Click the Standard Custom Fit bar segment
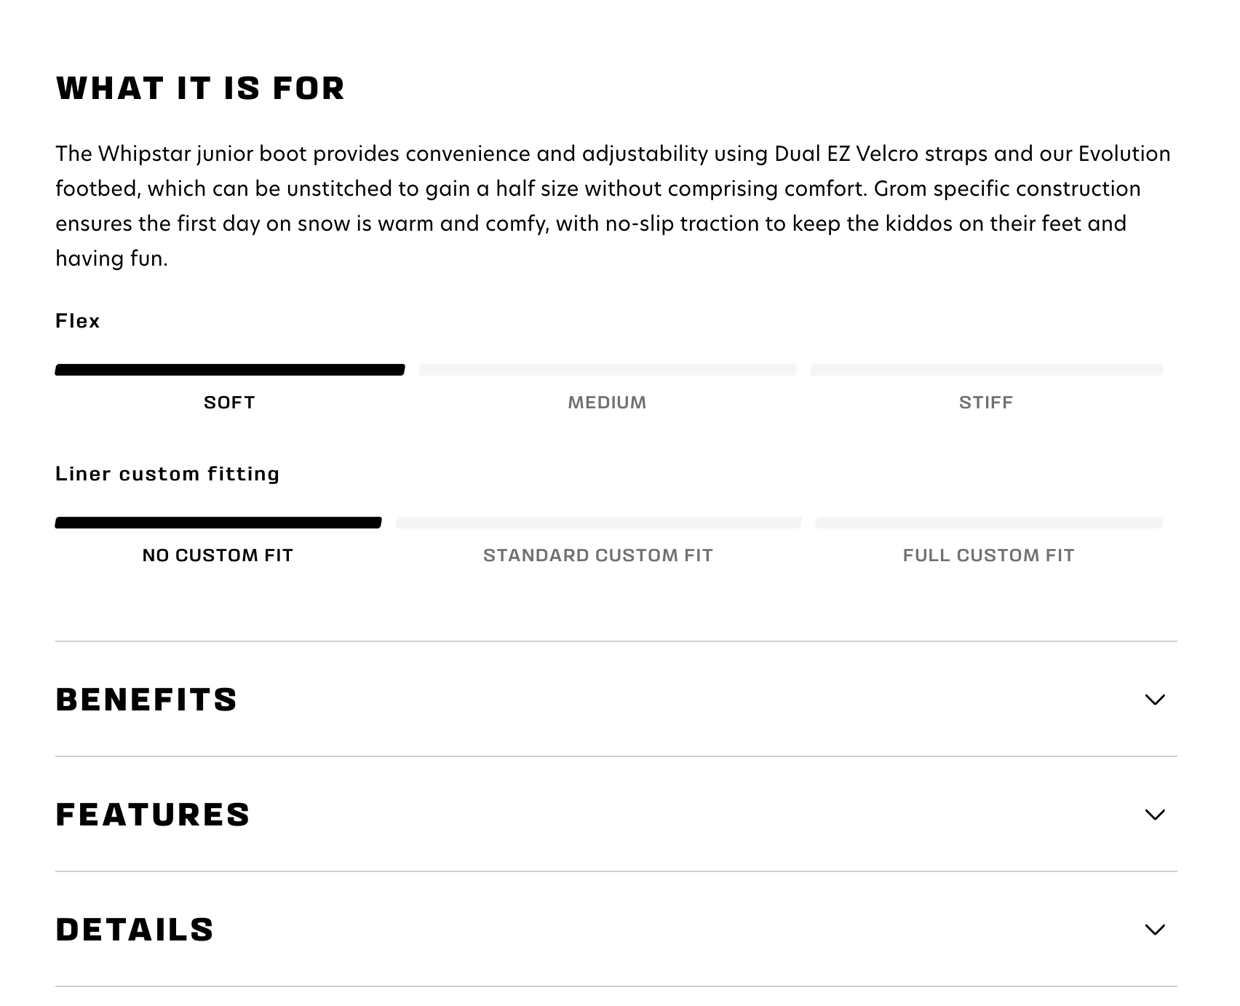The width and height of the screenshot is (1240, 1006). click(598, 523)
